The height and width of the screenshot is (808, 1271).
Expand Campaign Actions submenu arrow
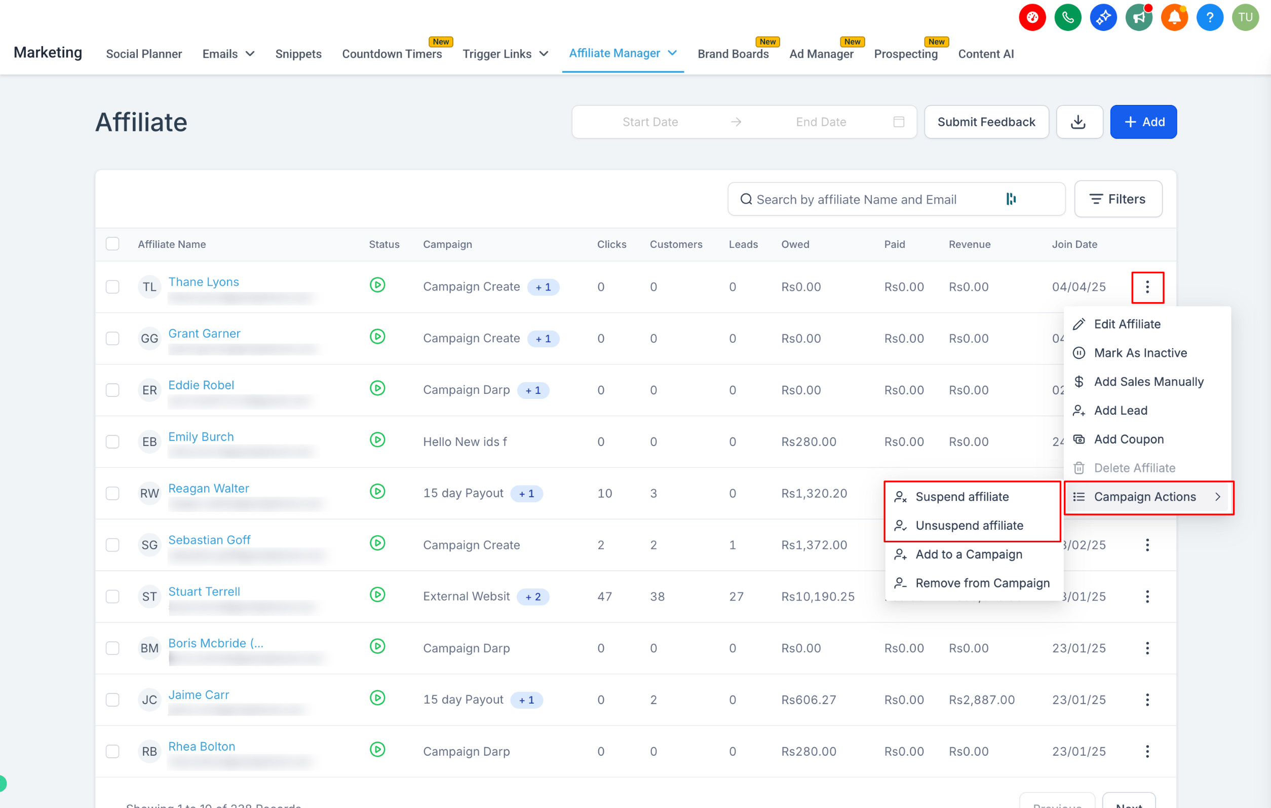coord(1218,497)
